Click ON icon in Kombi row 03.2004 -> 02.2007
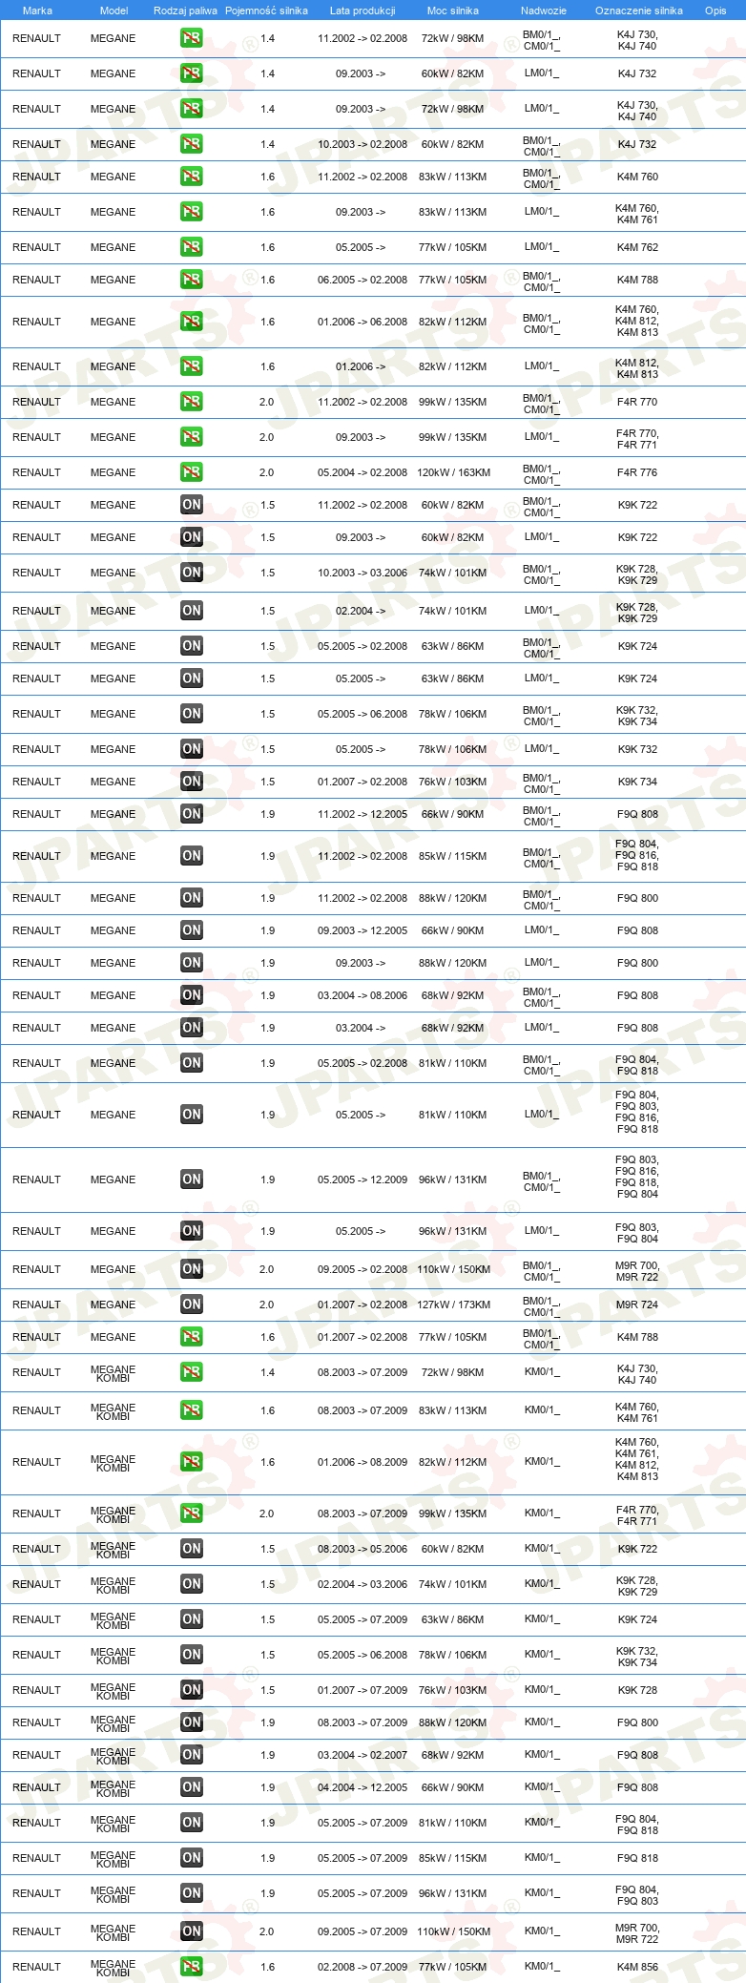This screenshot has width=746, height=1983. coord(191,1755)
